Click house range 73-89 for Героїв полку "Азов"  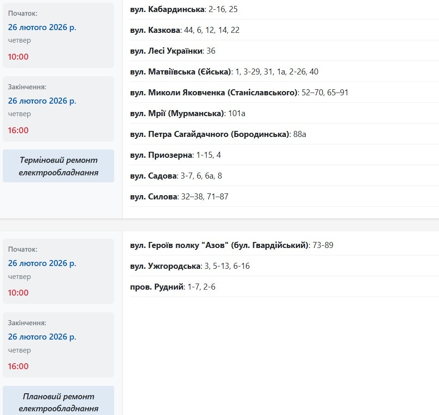point(323,245)
